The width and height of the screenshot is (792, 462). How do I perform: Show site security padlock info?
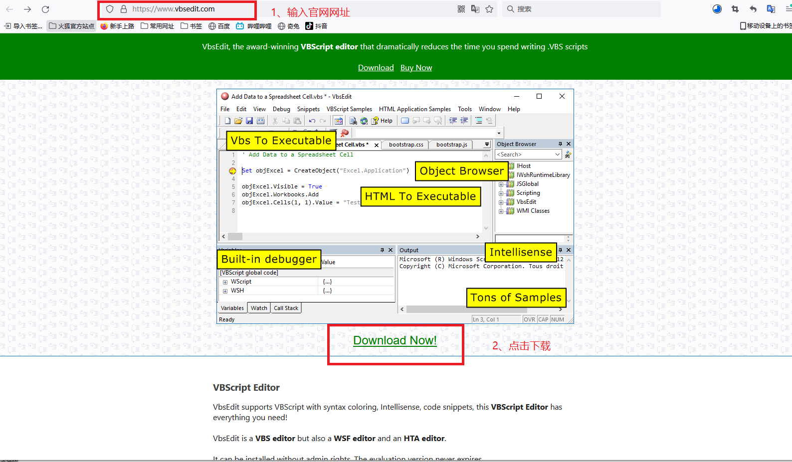point(124,9)
